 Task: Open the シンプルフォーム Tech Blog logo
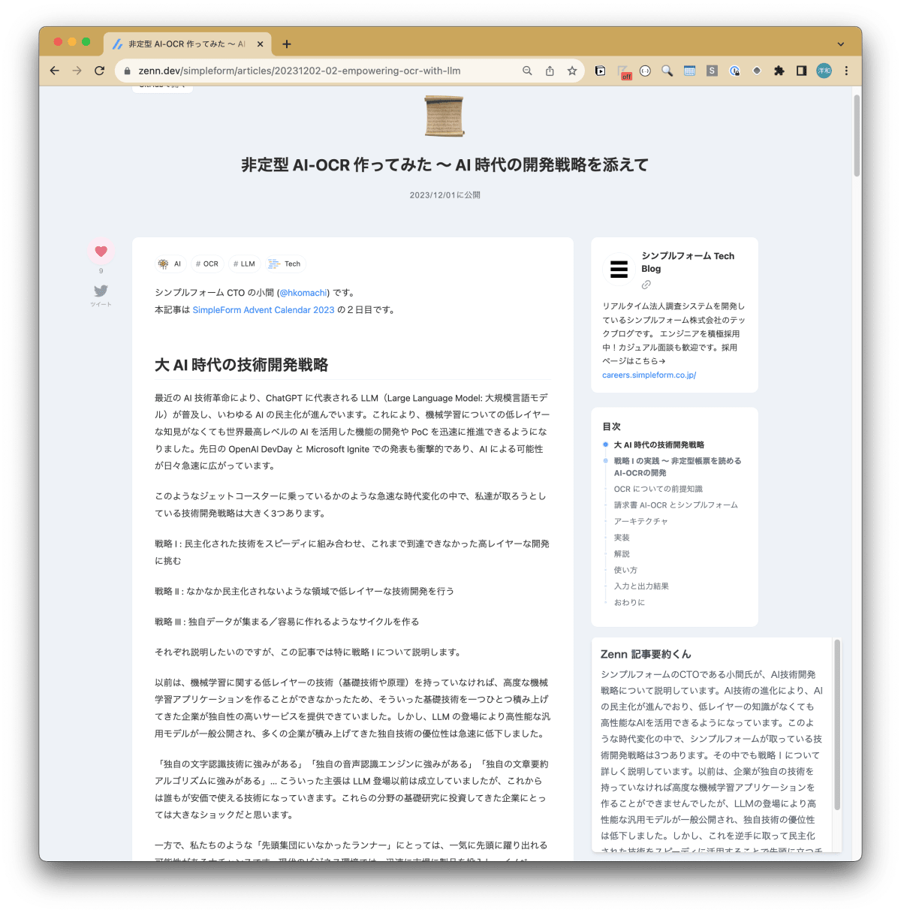[619, 269]
